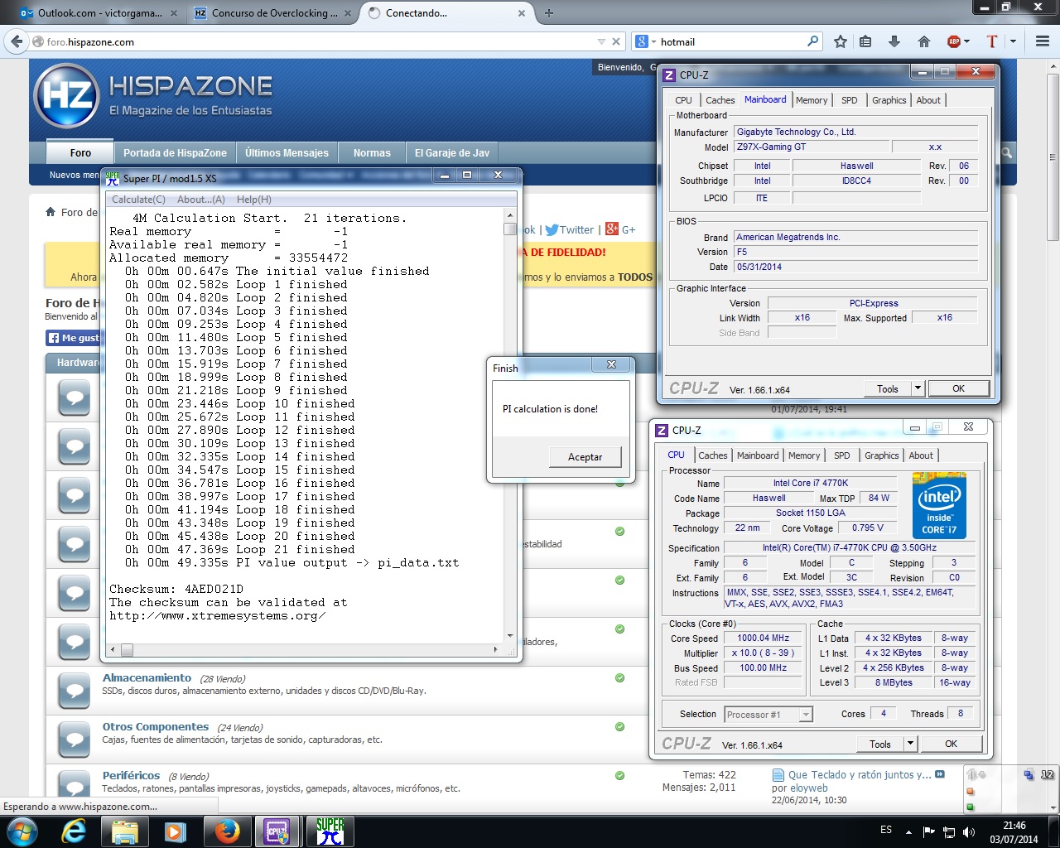Image resolution: width=1060 pixels, height=848 pixels.
Task: Open the Firefox hamburger menu
Action: pos(1043,41)
